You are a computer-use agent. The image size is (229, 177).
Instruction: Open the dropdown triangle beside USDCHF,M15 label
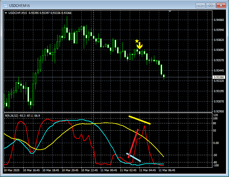click(x=6, y=13)
